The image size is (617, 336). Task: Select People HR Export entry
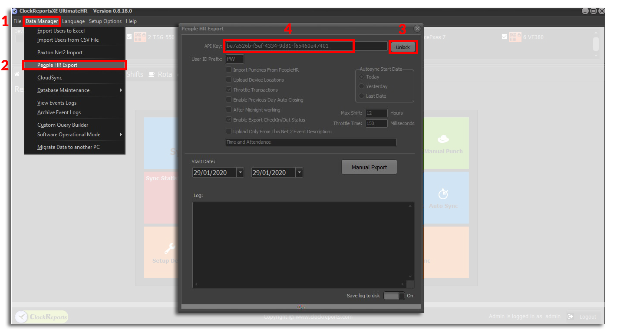click(x=75, y=65)
